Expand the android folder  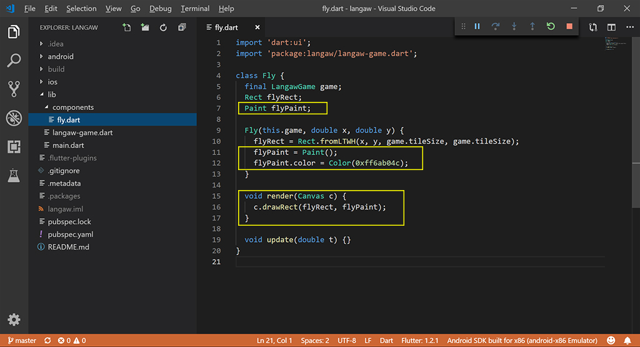tap(61, 56)
